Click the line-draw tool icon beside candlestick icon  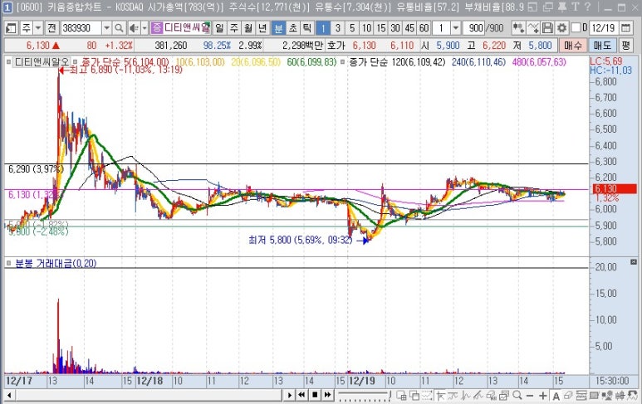533,28
